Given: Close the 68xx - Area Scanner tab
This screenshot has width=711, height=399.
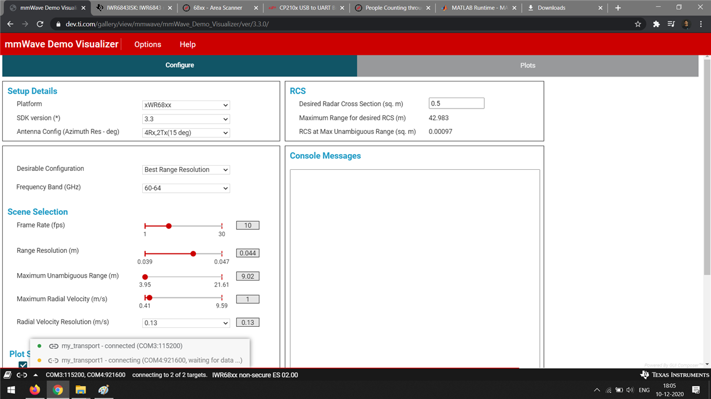Looking at the screenshot, I should (255, 8).
